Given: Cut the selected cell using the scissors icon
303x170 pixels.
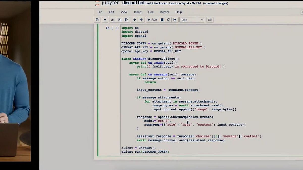Looking at the screenshot, I should [113, 20].
